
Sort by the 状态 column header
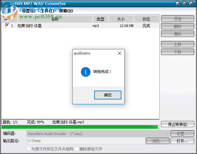146,19
